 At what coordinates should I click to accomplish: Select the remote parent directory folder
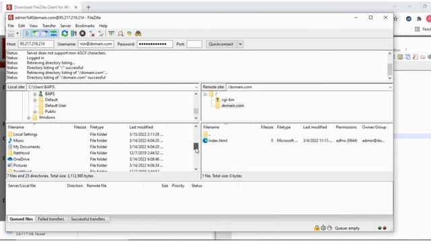point(297,134)
